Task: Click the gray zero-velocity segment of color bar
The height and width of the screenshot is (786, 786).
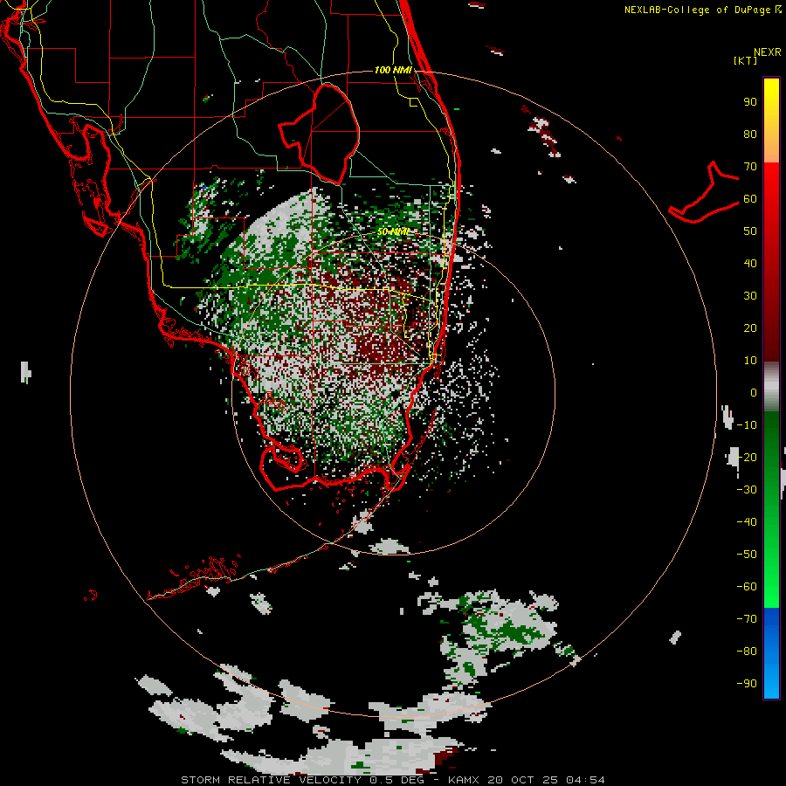Action: click(x=771, y=387)
